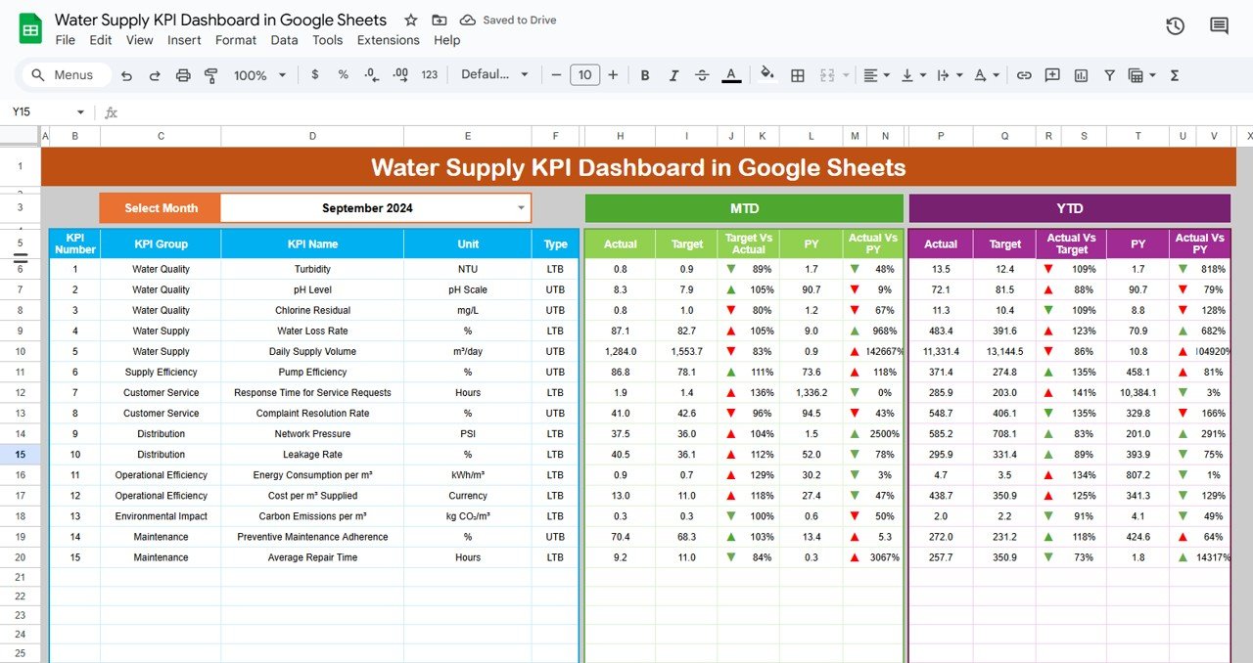Viewport: 1253px width, 663px height.
Task: Open the table/filter views dropdown
Action: [1141, 75]
